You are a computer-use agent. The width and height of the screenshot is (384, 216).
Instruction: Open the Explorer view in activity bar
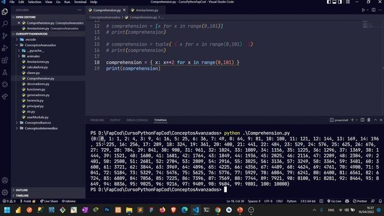click(5, 11)
